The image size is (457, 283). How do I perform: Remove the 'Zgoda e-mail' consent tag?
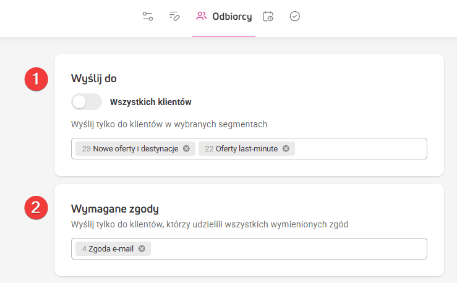142,249
